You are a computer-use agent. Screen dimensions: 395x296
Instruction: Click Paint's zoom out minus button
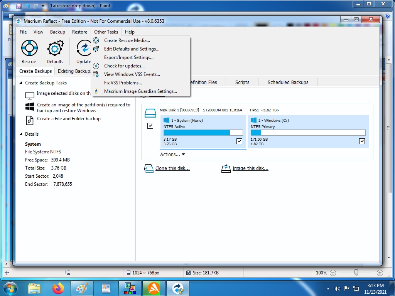click(x=333, y=272)
